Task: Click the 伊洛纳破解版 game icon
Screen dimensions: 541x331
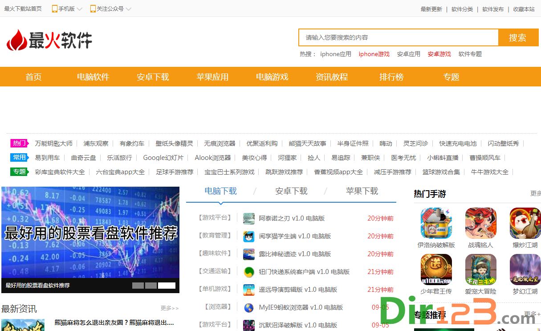Action: point(436,223)
